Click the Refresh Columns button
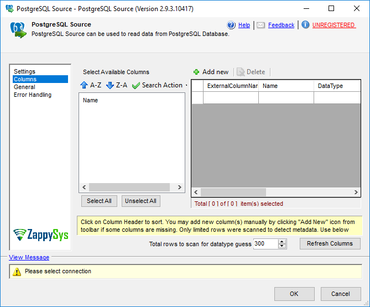 [x=330, y=243]
